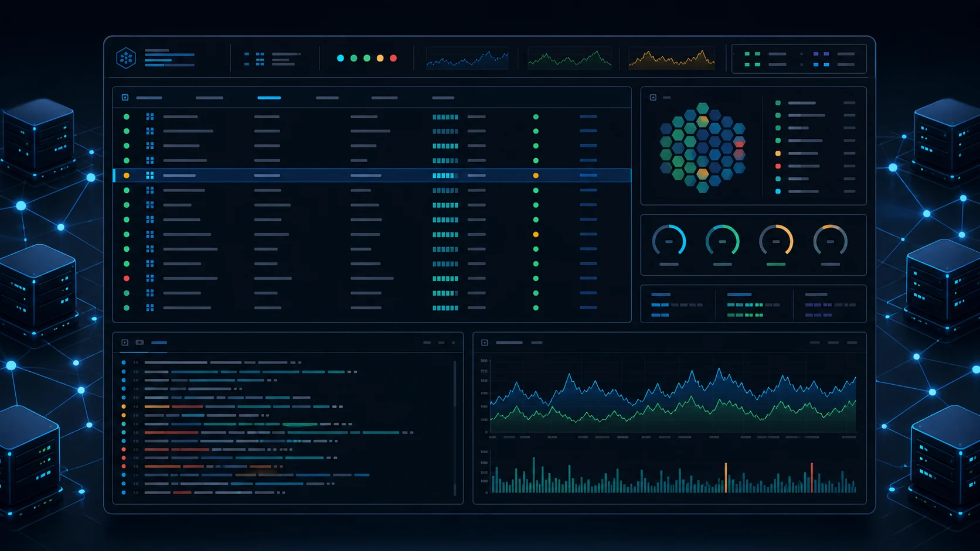
Task: Click the square icon in the hexagon map panel header
Action: (653, 98)
